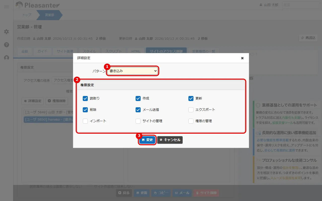Go to 営業部 breadcrumb
The width and height of the screenshot is (322, 201).
tap(50, 15)
